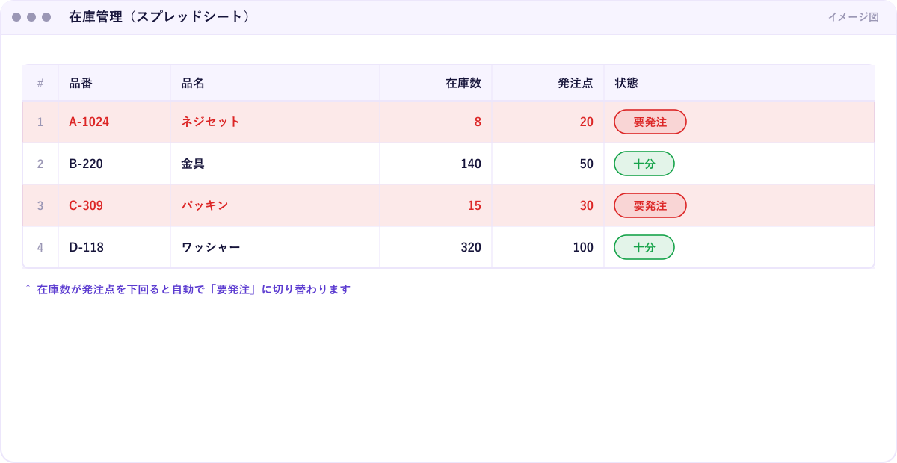The height and width of the screenshot is (463, 897).
Task: Select part number cell D-118
Action: (114, 247)
